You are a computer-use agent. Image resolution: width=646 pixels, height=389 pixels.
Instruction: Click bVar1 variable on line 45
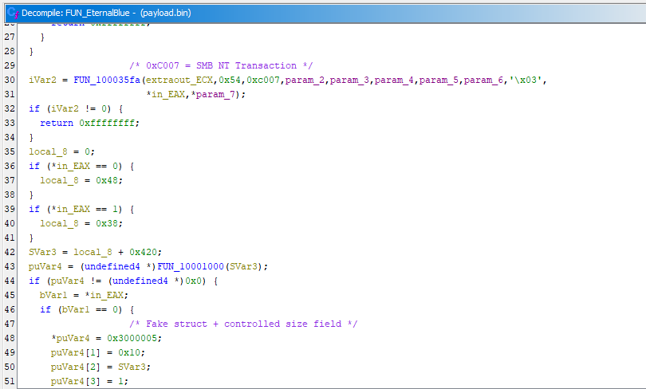54,295
